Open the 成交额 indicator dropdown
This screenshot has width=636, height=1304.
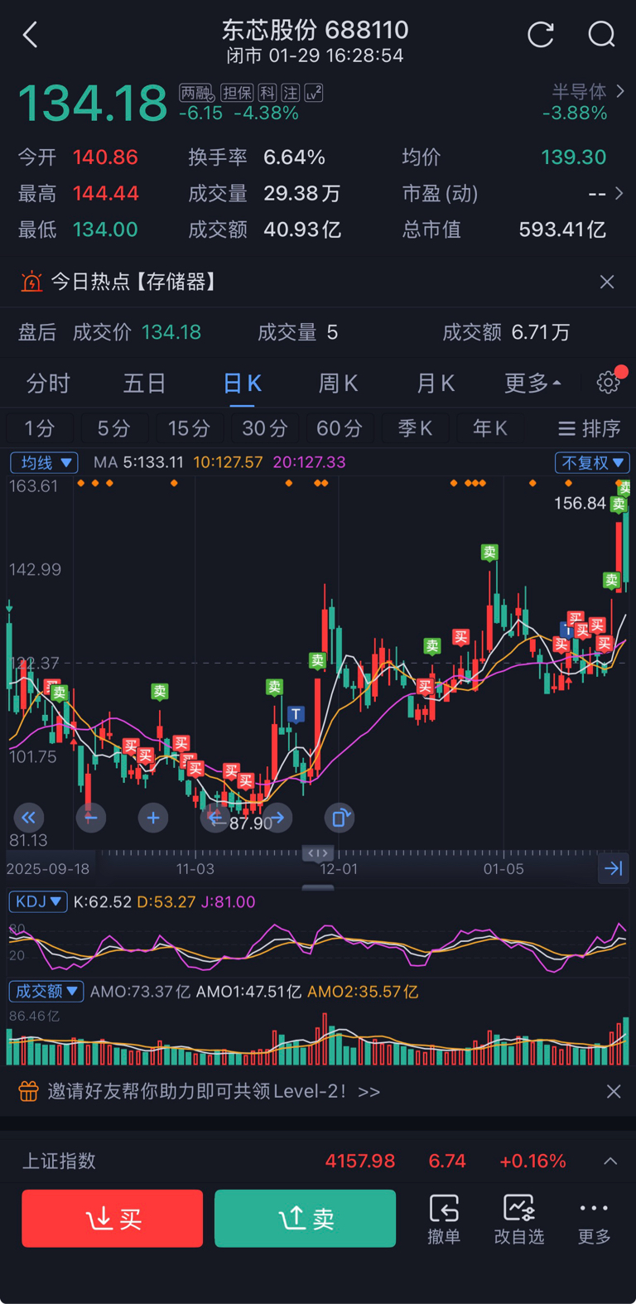[46, 991]
